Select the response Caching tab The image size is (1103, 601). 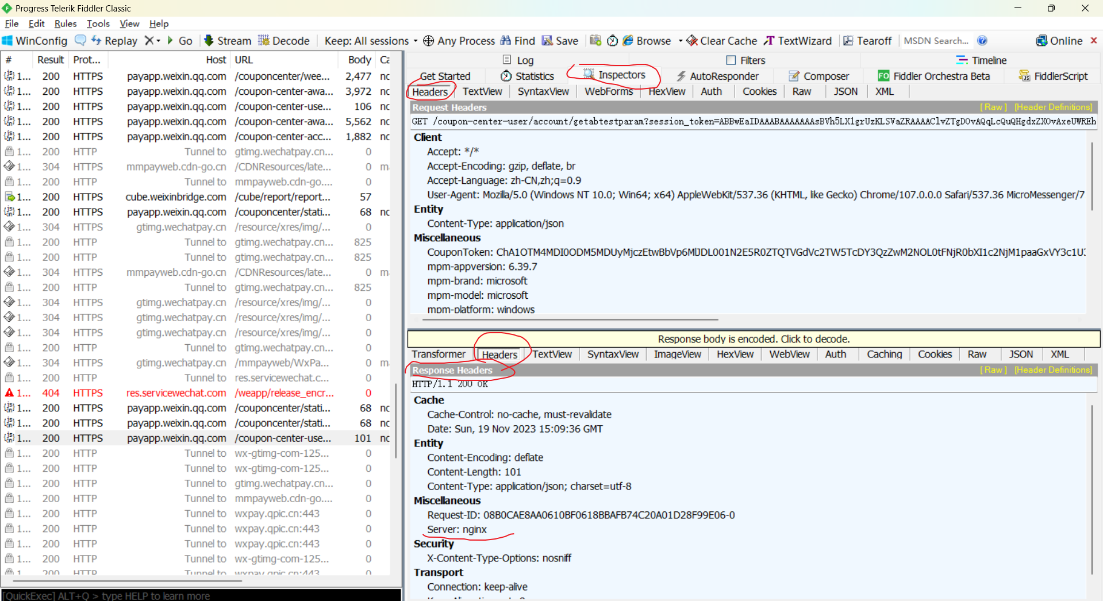[884, 355]
